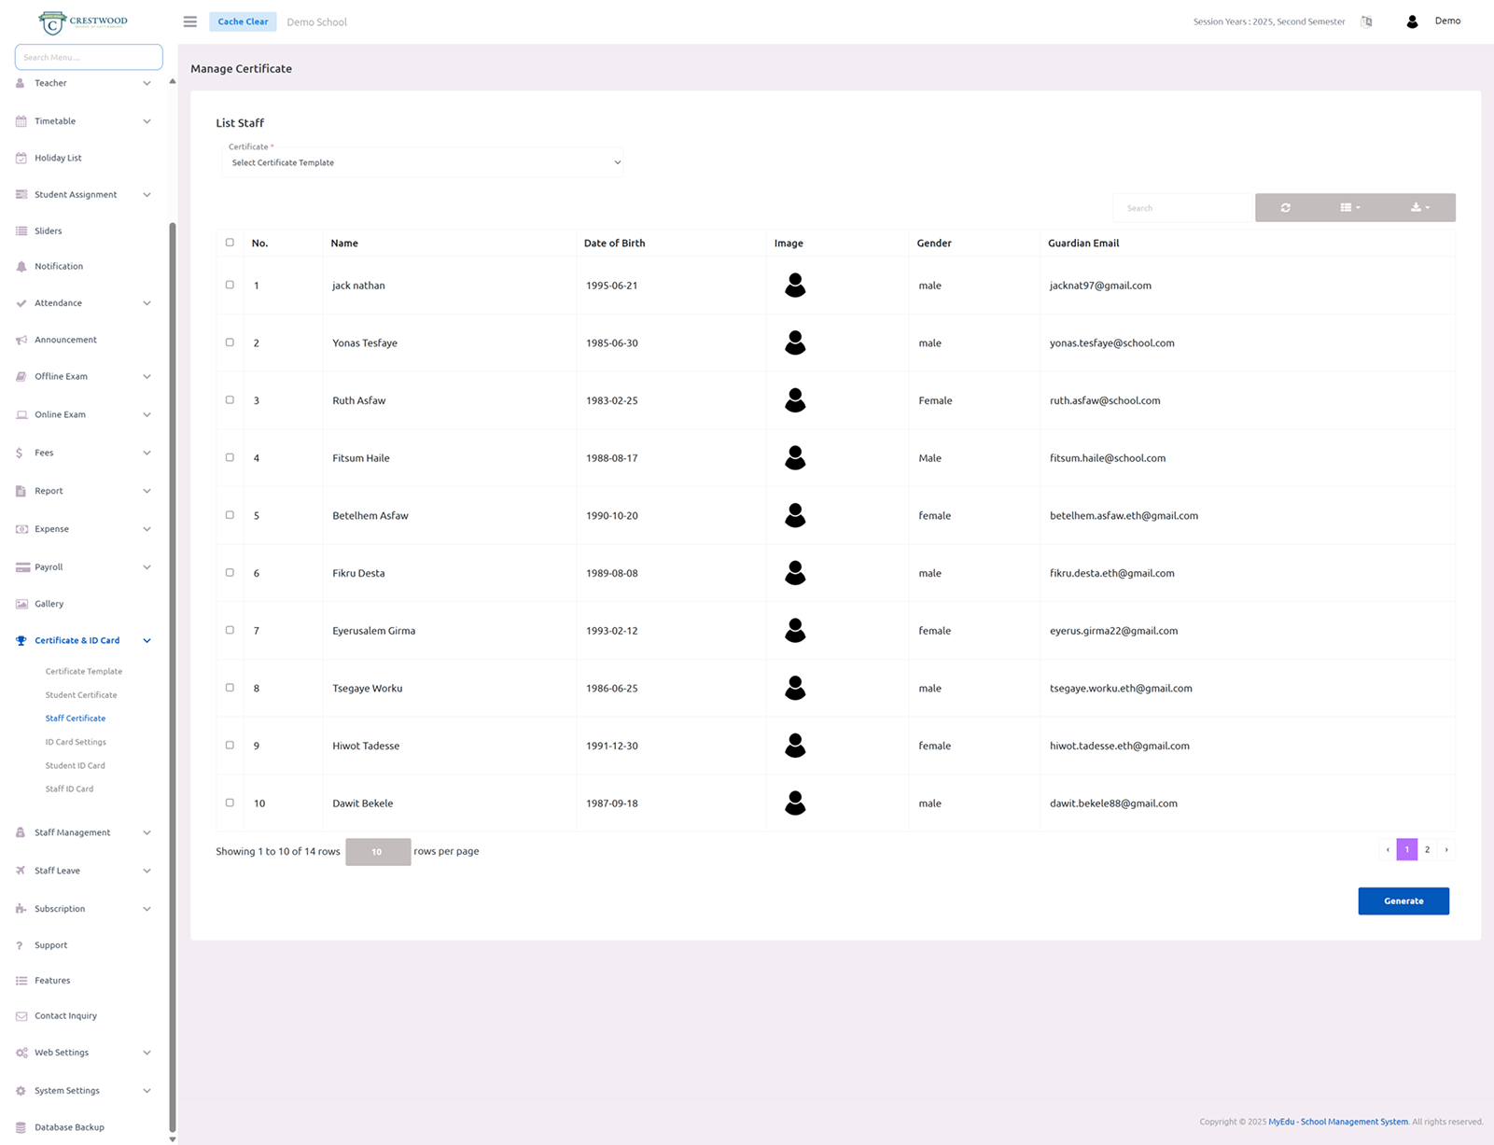Open the columns visibility icon menu
The height and width of the screenshot is (1145, 1494).
point(1349,208)
